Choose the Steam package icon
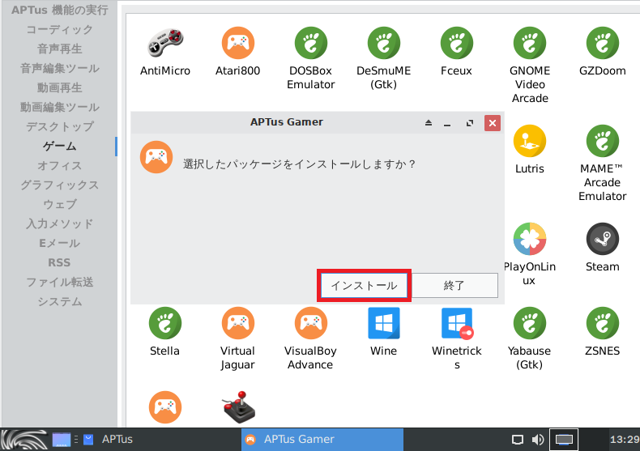This screenshot has width=640, height=451. (603, 239)
